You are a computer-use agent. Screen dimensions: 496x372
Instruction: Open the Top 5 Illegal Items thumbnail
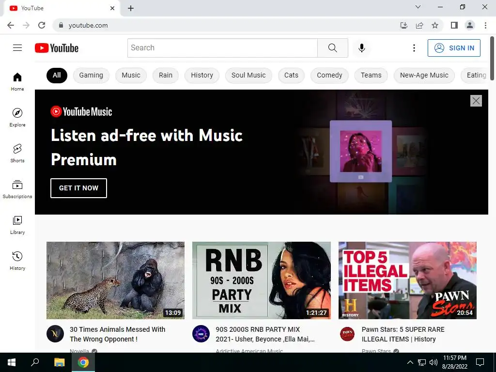(407, 280)
